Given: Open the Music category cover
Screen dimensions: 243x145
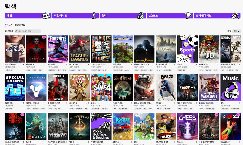Looking at the screenshot, I should 231,88.
